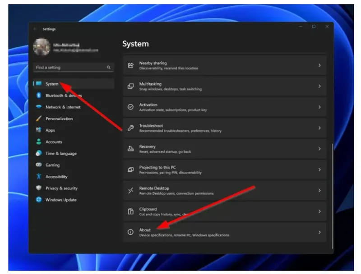This screenshot has height=274, width=361.
Task: Open Recovery via its right chevron
Action: click(x=319, y=149)
